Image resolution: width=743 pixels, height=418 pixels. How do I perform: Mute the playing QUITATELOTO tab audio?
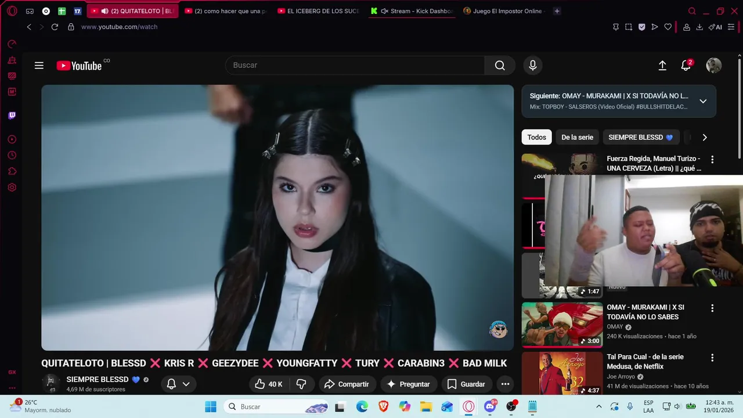(104, 11)
